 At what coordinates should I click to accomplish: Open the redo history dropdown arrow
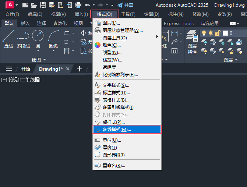coord(107,5)
